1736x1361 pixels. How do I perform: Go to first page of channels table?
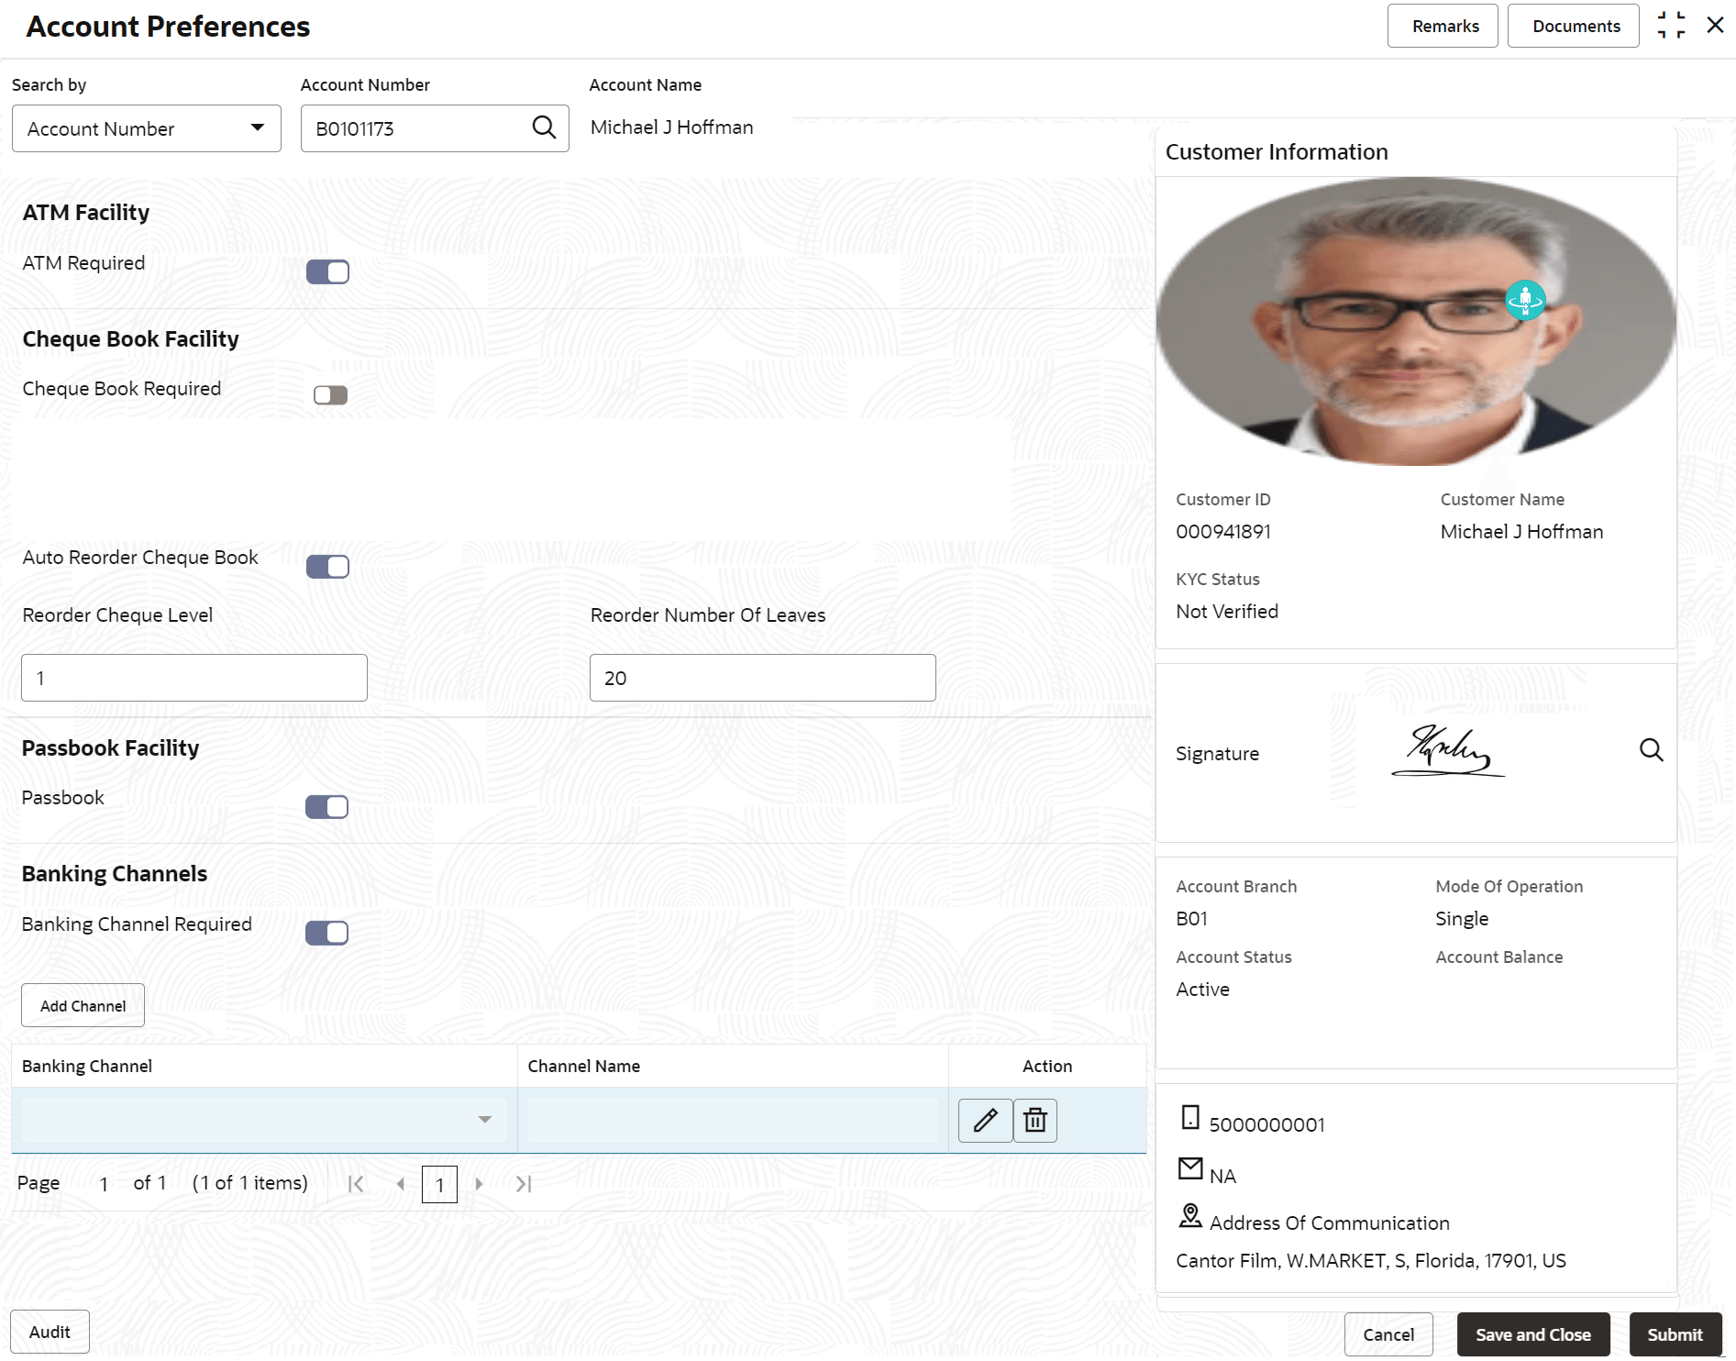coord(356,1184)
